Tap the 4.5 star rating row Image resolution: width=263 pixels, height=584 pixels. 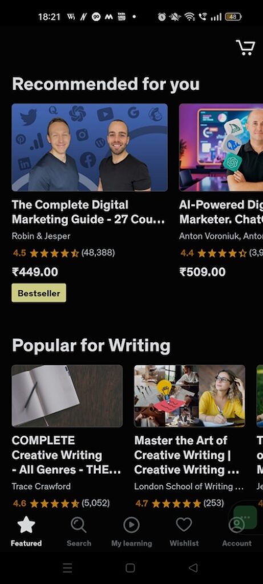coord(64,253)
